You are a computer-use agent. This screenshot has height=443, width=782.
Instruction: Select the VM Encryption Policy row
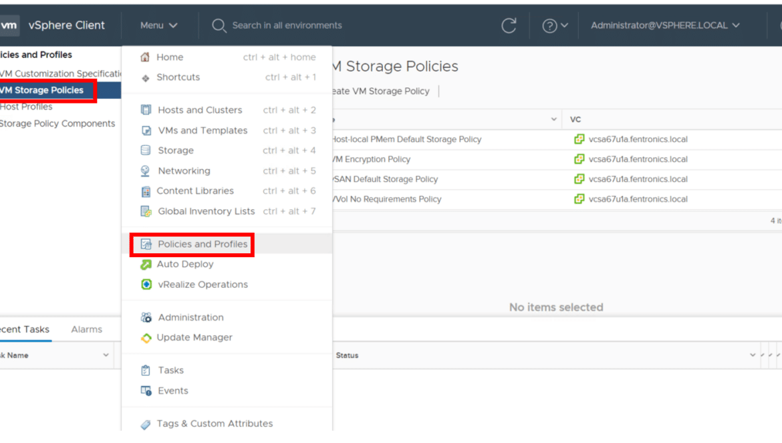pyautogui.click(x=557, y=160)
